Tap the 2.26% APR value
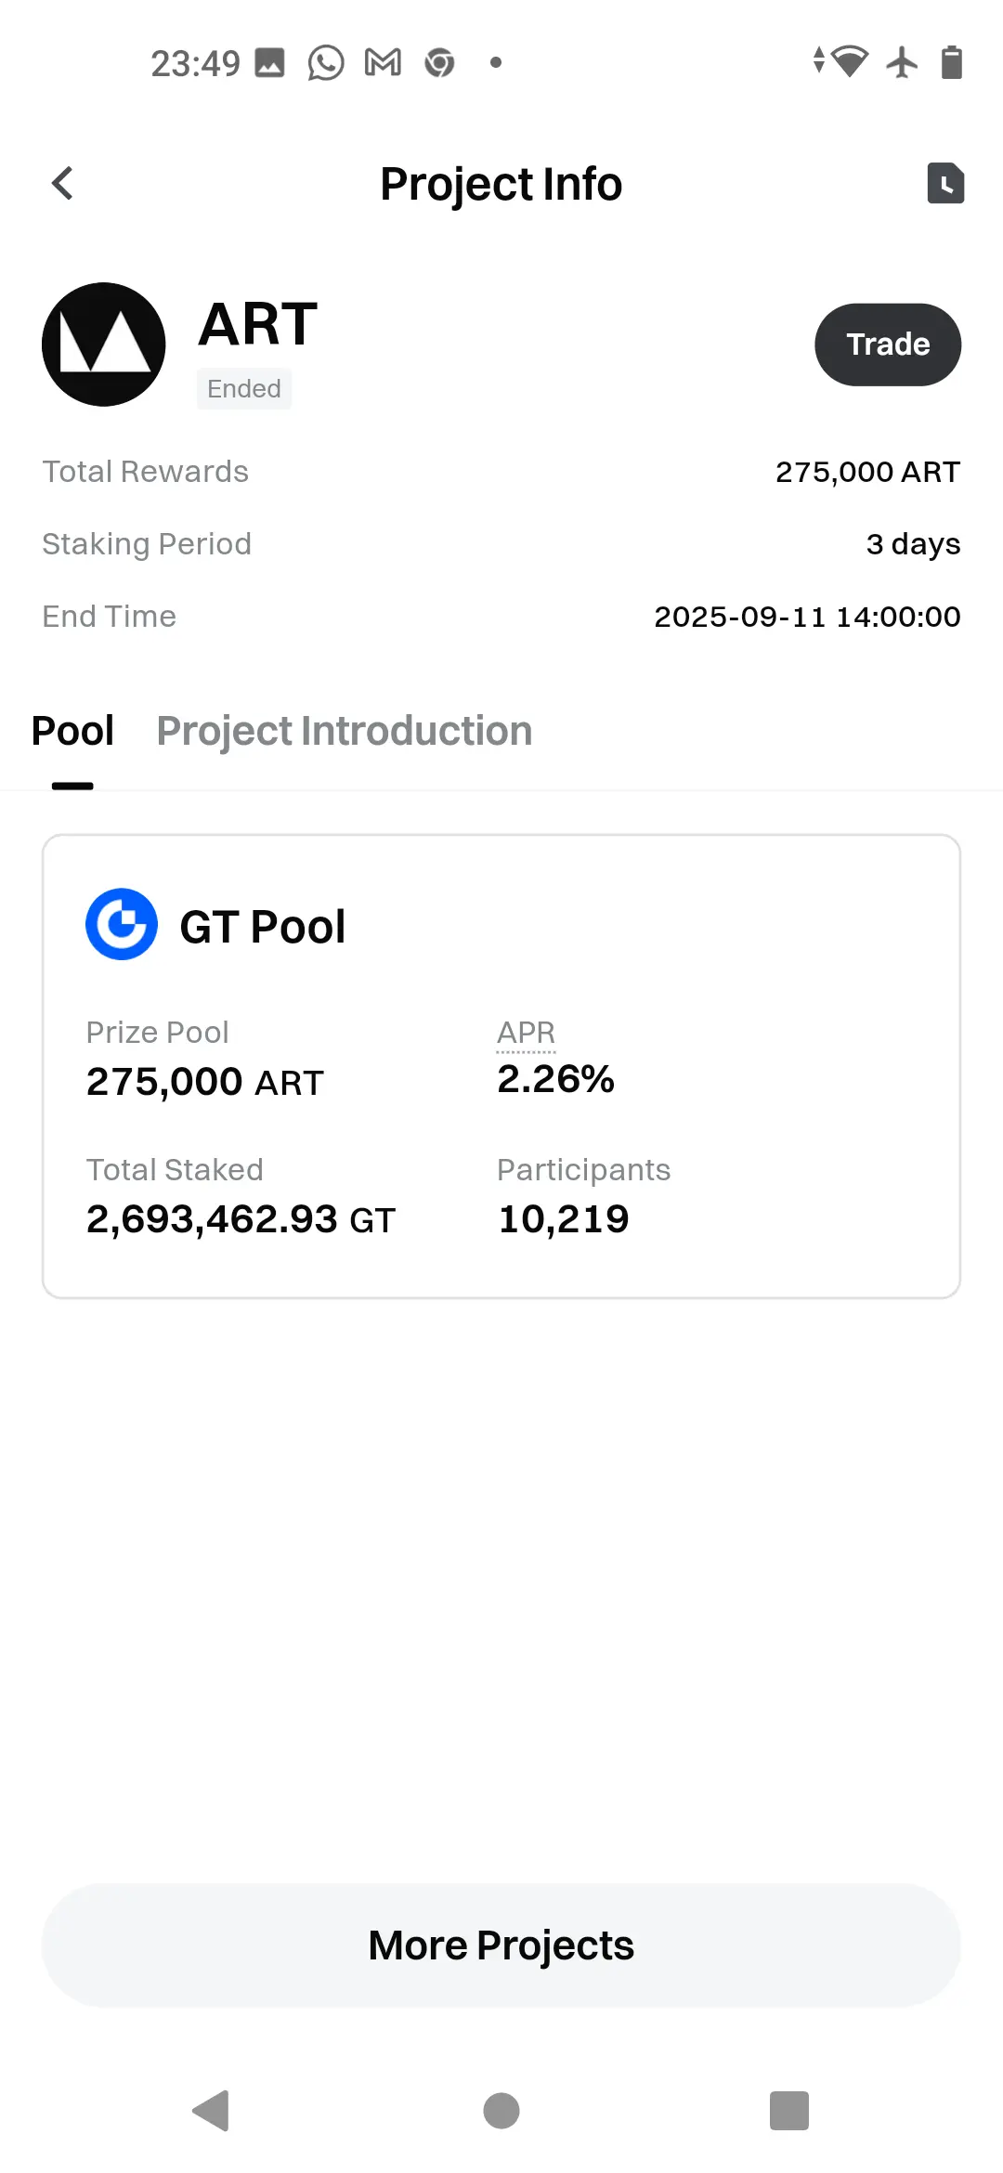This screenshot has width=1003, height=2173. pos(555,1079)
